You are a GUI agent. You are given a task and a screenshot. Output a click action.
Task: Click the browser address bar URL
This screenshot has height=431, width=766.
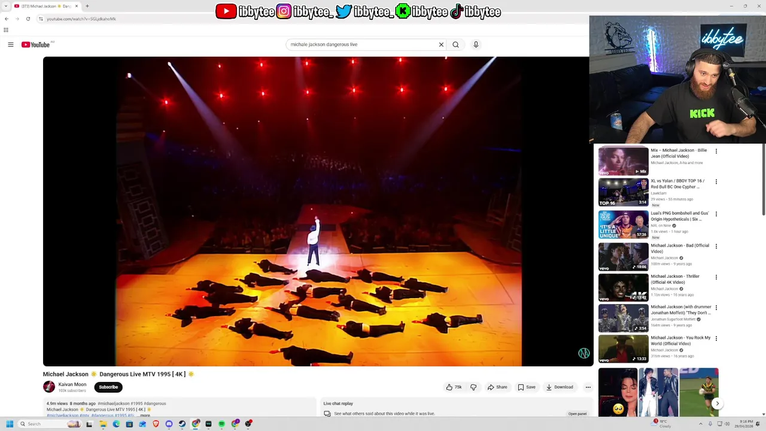coord(81,19)
